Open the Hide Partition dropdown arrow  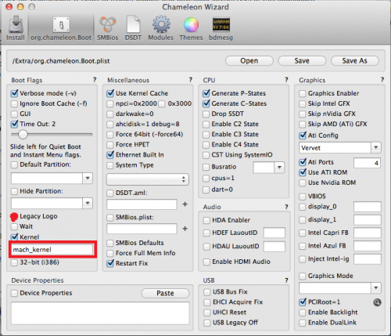pyautogui.click(x=88, y=203)
